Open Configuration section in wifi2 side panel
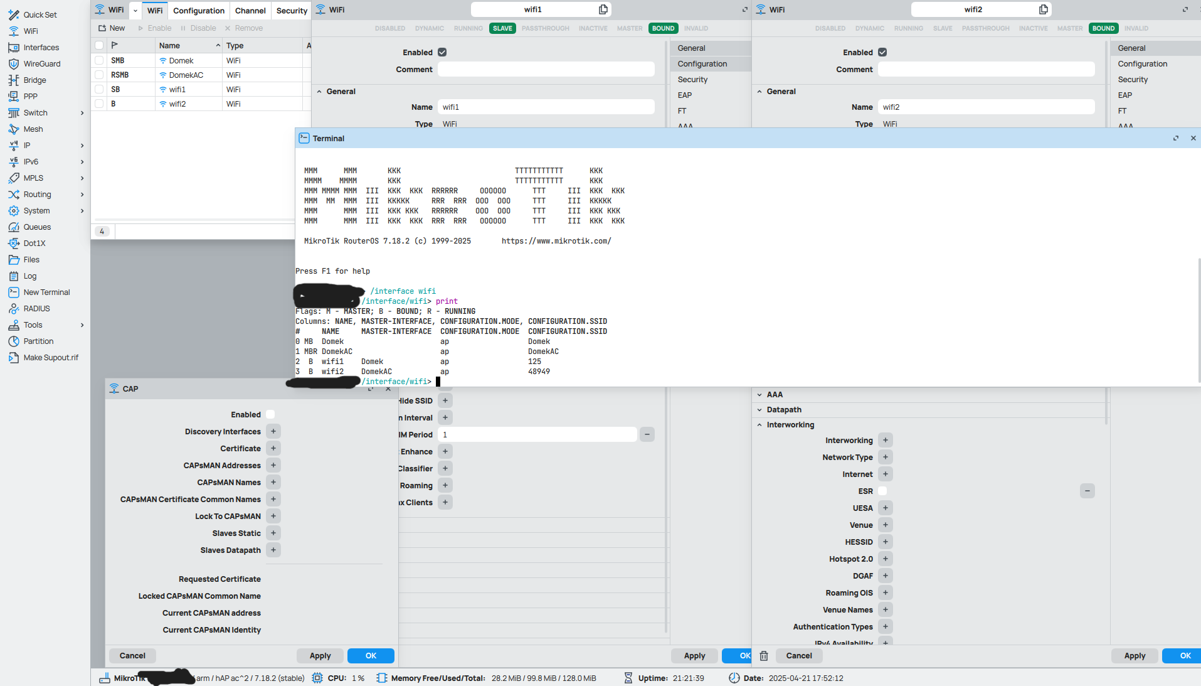The height and width of the screenshot is (686, 1201). (1142, 63)
